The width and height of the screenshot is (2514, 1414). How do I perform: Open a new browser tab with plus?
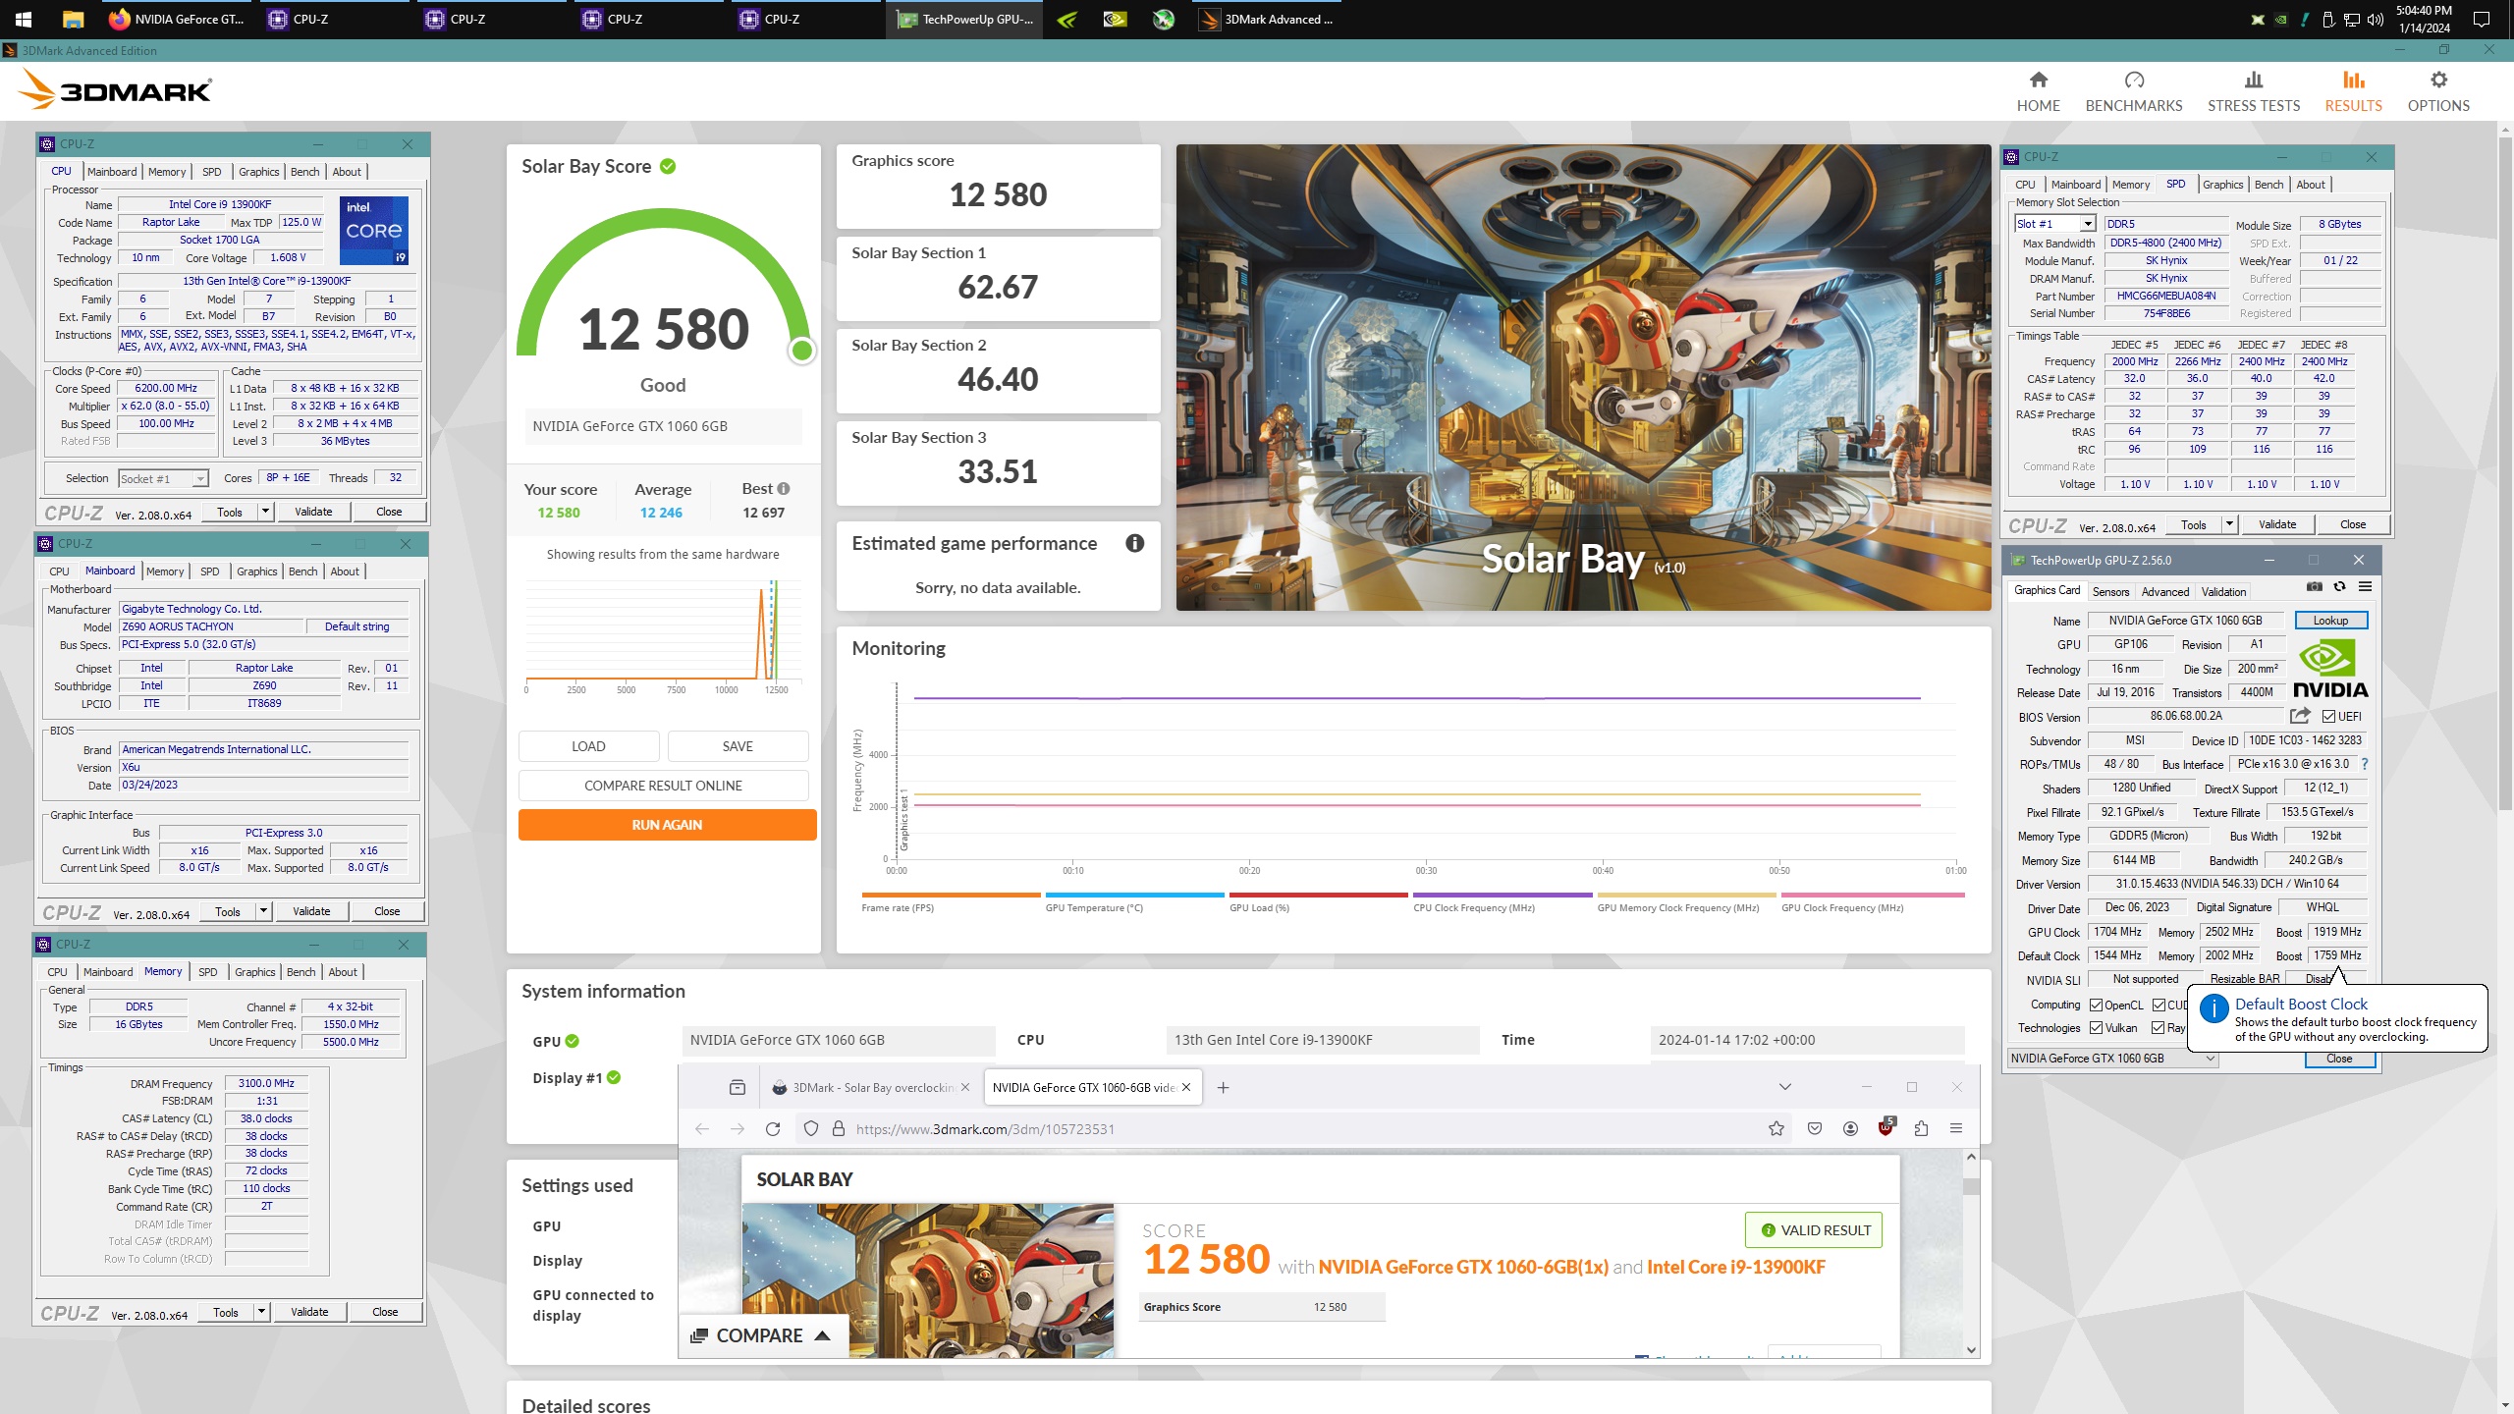(x=1224, y=1088)
